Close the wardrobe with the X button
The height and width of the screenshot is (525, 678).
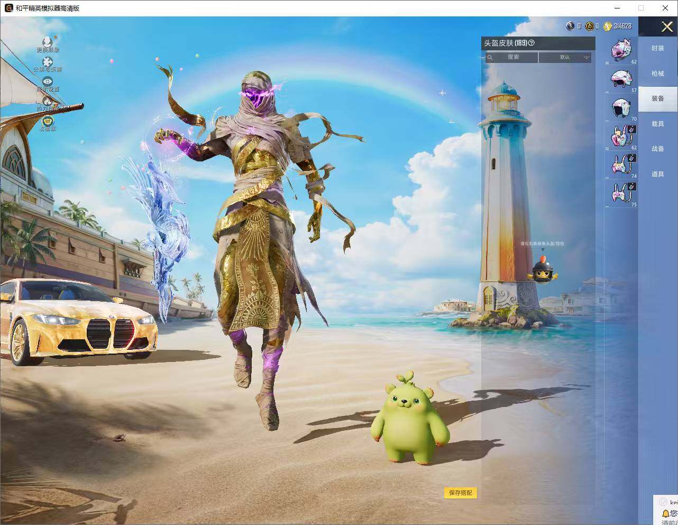667,27
